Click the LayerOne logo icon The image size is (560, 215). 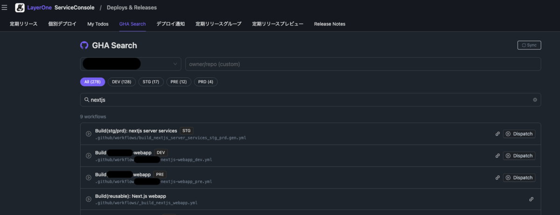click(x=20, y=7)
